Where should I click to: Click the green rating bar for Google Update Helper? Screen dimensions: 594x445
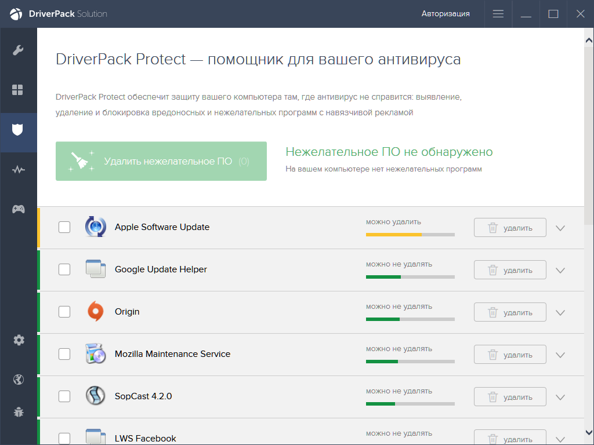coord(410,277)
